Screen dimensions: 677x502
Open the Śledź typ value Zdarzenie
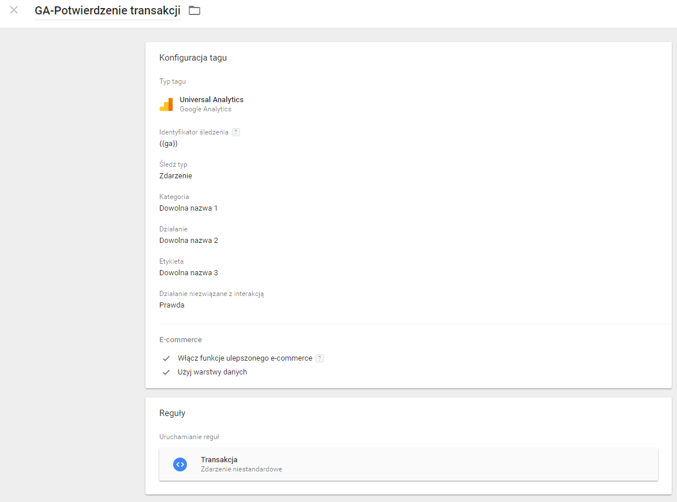click(175, 176)
